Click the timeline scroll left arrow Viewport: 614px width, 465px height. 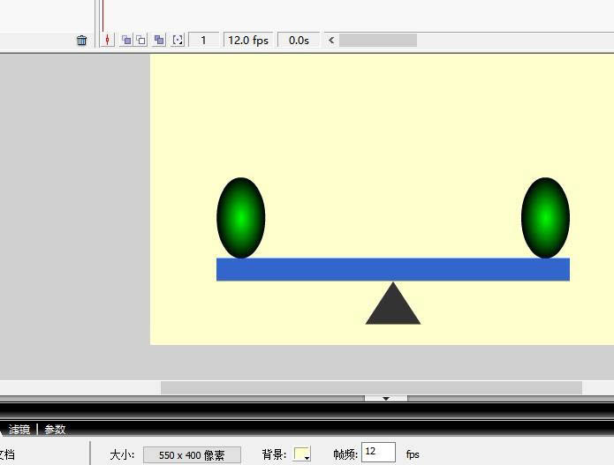331,41
